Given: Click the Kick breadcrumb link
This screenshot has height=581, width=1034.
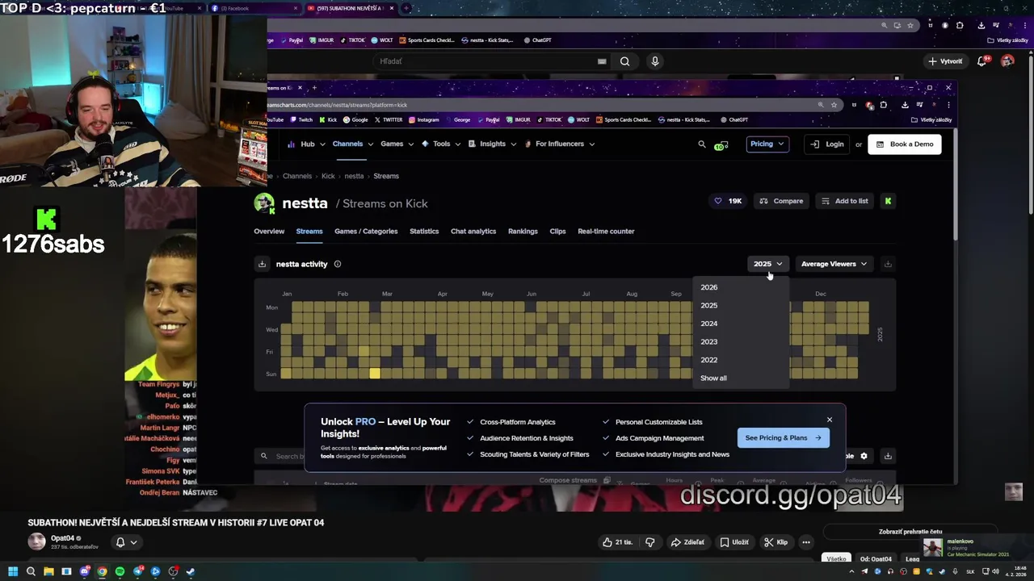Looking at the screenshot, I should click(x=328, y=176).
